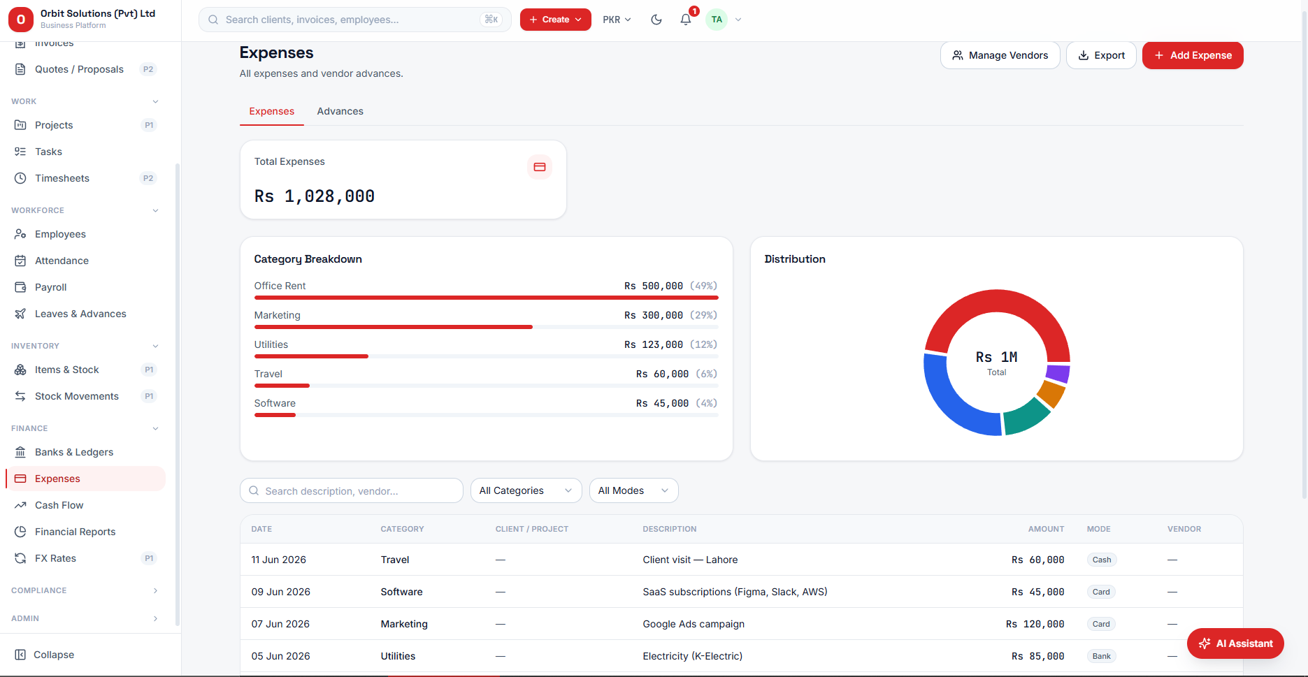1308x677 pixels.
Task: Open Cash Flow trend icon
Action: [x=20, y=505]
